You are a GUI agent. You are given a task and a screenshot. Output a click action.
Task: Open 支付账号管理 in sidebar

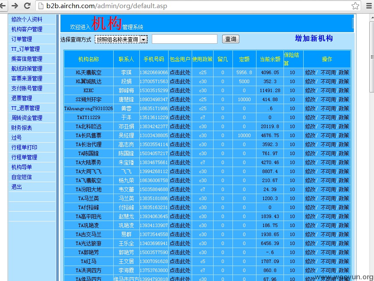[27, 88]
